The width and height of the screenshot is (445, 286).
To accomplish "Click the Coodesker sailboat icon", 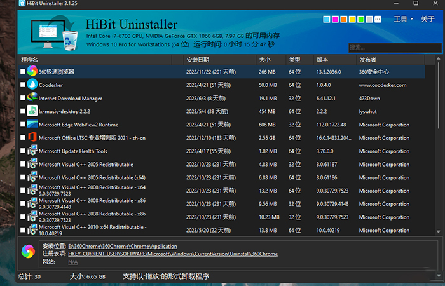I will [32, 85].
